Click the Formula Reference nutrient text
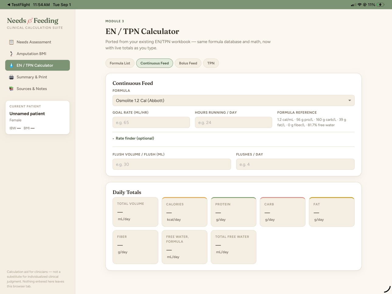The height and width of the screenshot is (294, 392). coord(312,122)
